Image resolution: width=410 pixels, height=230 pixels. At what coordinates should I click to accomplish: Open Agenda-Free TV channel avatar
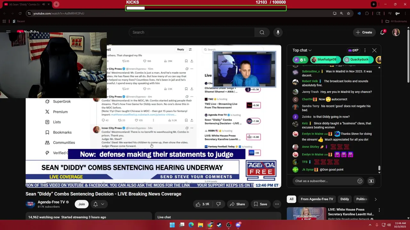(30, 204)
